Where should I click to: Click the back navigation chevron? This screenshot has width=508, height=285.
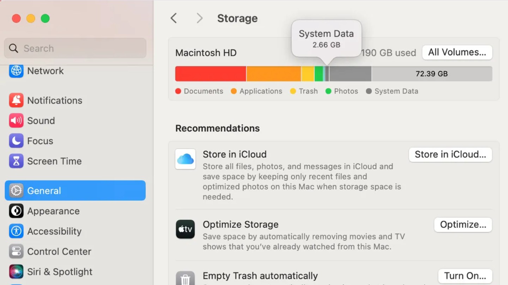pos(173,18)
